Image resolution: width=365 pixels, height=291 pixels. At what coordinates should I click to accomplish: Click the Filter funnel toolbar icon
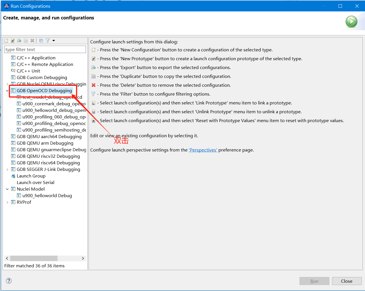(x=48, y=41)
